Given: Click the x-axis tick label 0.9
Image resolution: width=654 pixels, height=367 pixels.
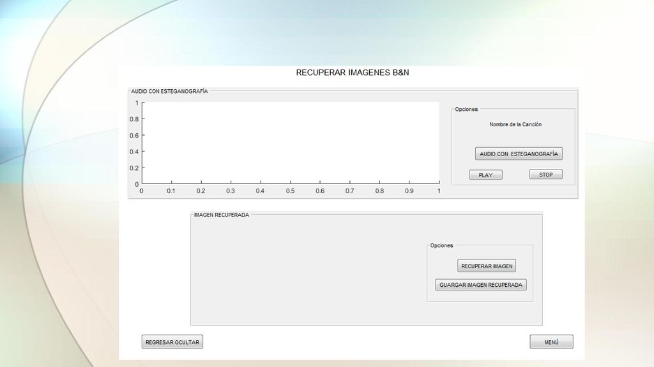Looking at the screenshot, I should coord(409,191).
